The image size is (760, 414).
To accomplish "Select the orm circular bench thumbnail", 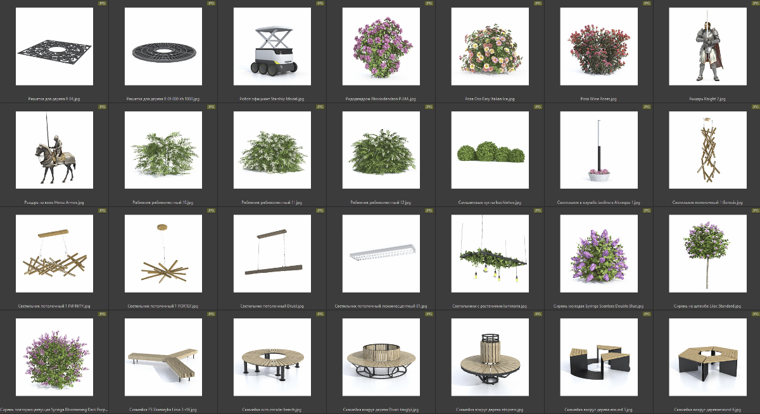I will (272, 356).
